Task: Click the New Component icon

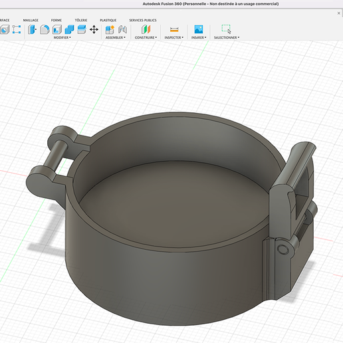Action: click(x=110, y=29)
